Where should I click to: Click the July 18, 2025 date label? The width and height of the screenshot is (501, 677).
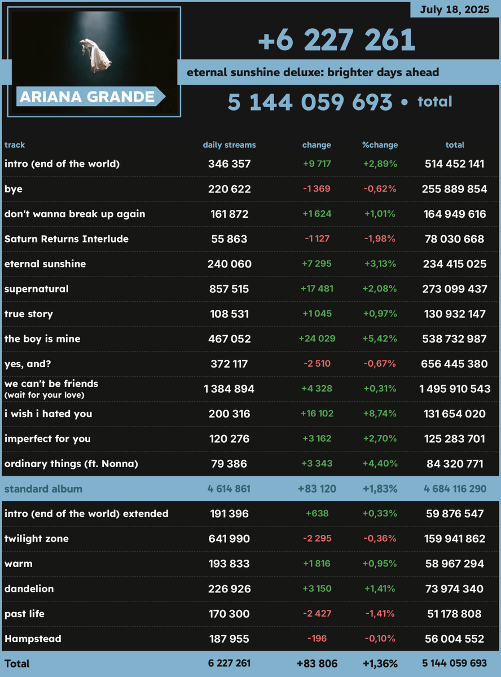pyautogui.click(x=455, y=9)
